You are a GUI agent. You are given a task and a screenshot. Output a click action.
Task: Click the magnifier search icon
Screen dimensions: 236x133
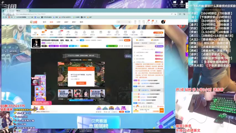[x=129, y=22]
